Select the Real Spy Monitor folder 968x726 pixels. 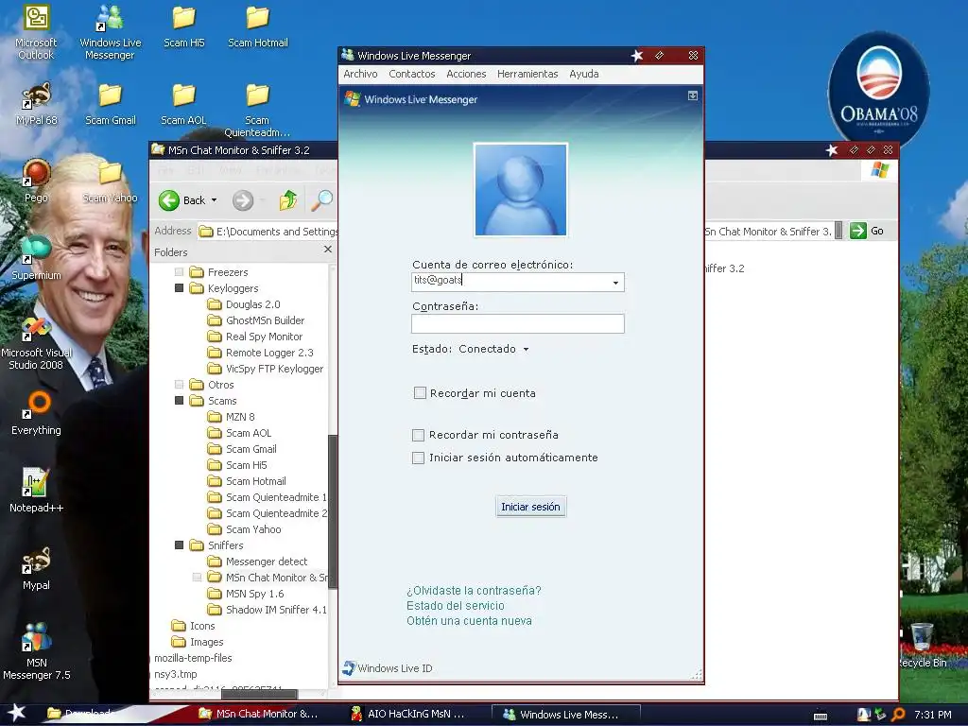[x=255, y=337]
